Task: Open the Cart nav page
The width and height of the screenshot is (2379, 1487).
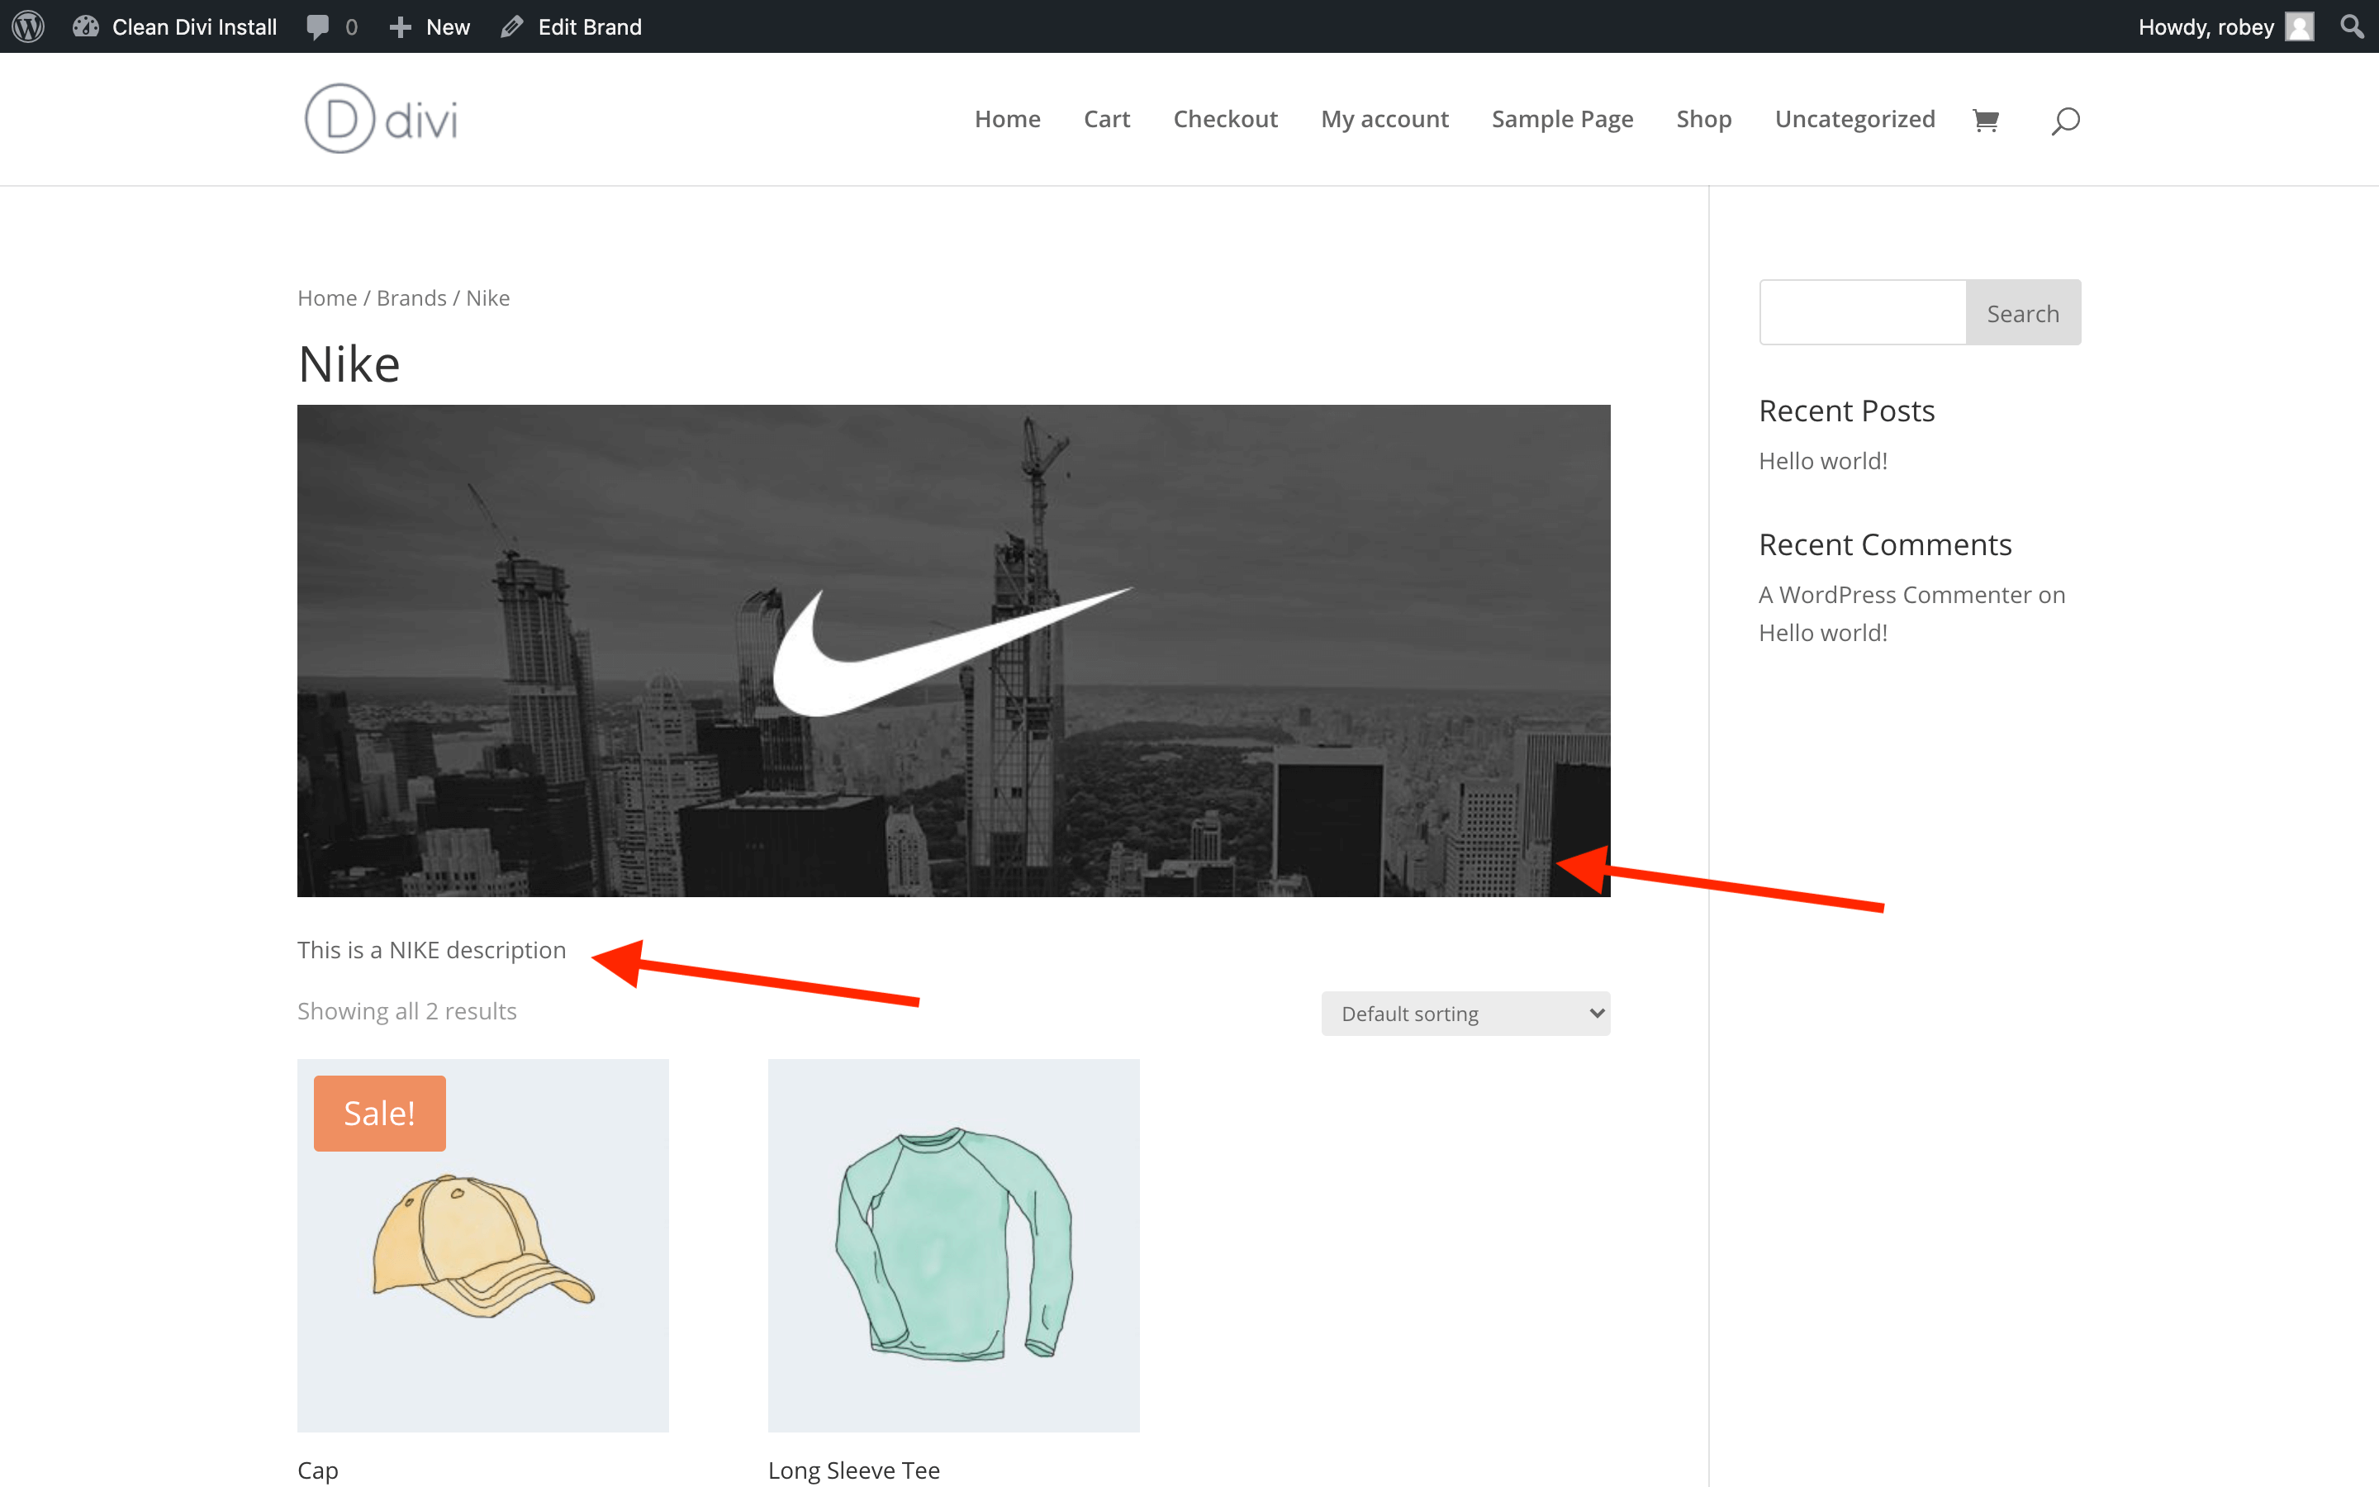Action: pyautogui.click(x=1107, y=119)
